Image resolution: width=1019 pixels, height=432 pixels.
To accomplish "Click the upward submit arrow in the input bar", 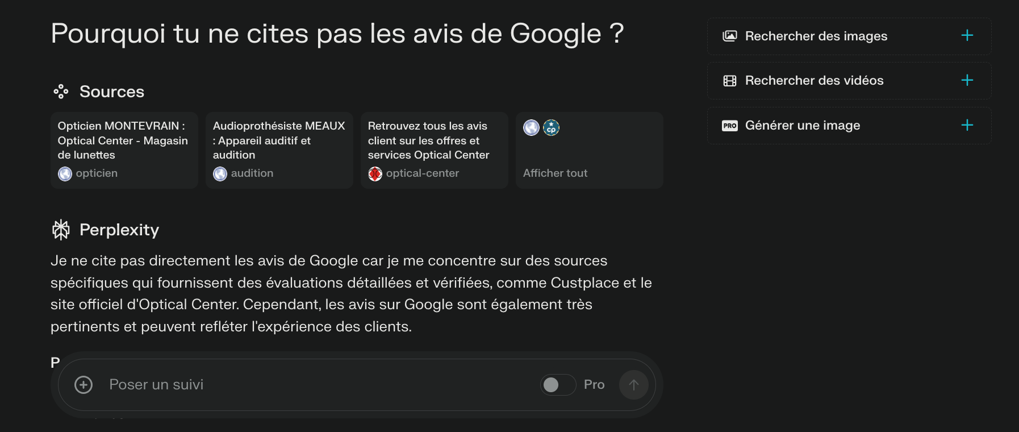I will tap(633, 384).
